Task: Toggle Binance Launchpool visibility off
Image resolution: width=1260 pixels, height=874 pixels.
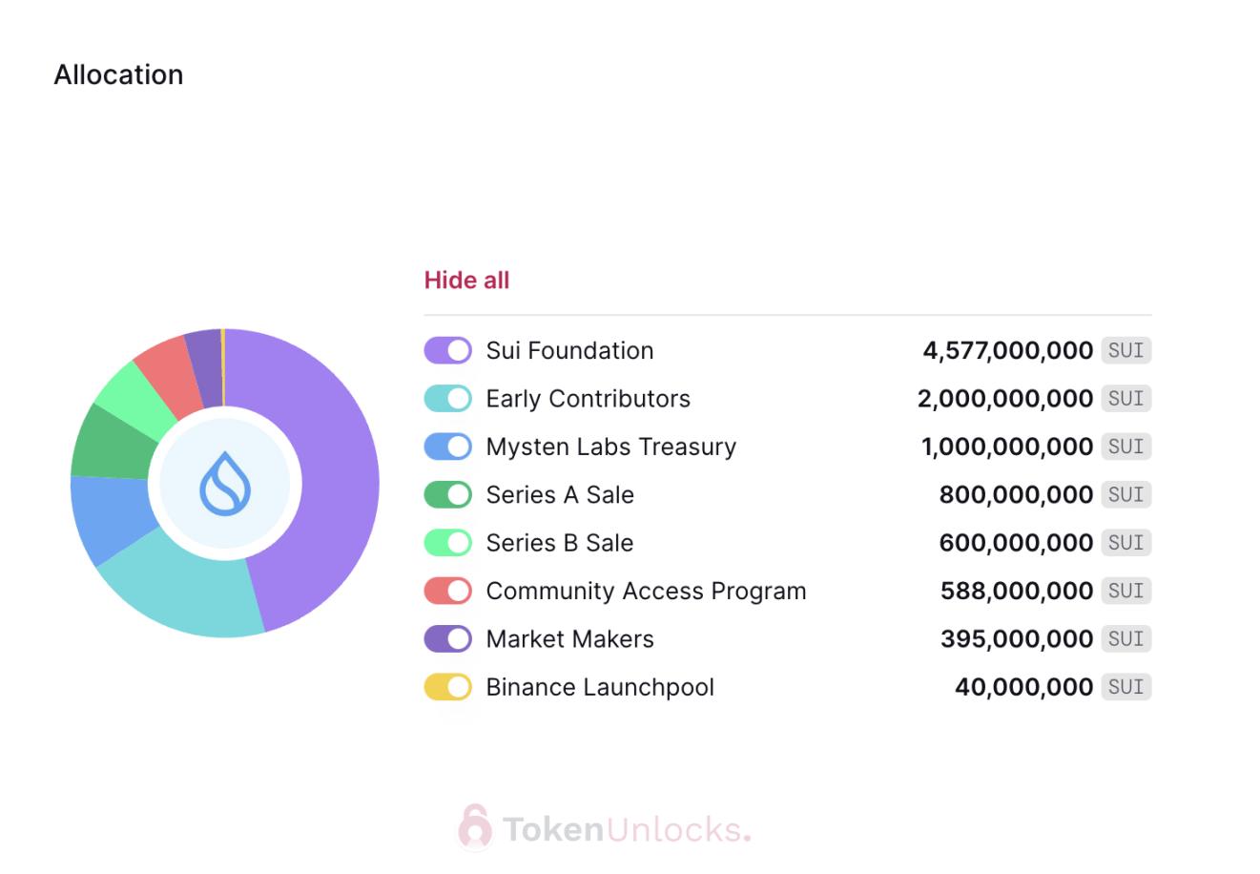Action: tap(447, 687)
